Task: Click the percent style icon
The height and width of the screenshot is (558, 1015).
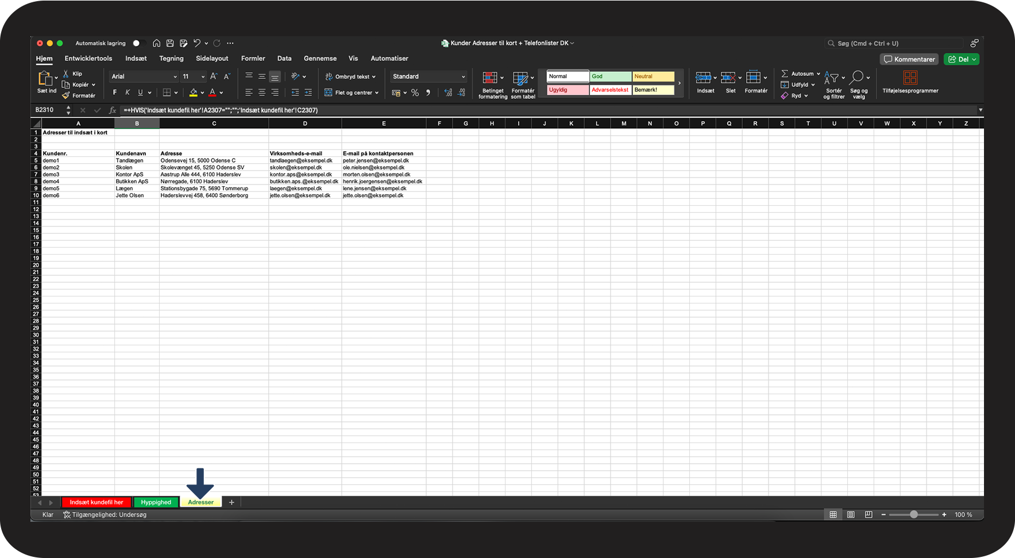Action: click(x=415, y=93)
